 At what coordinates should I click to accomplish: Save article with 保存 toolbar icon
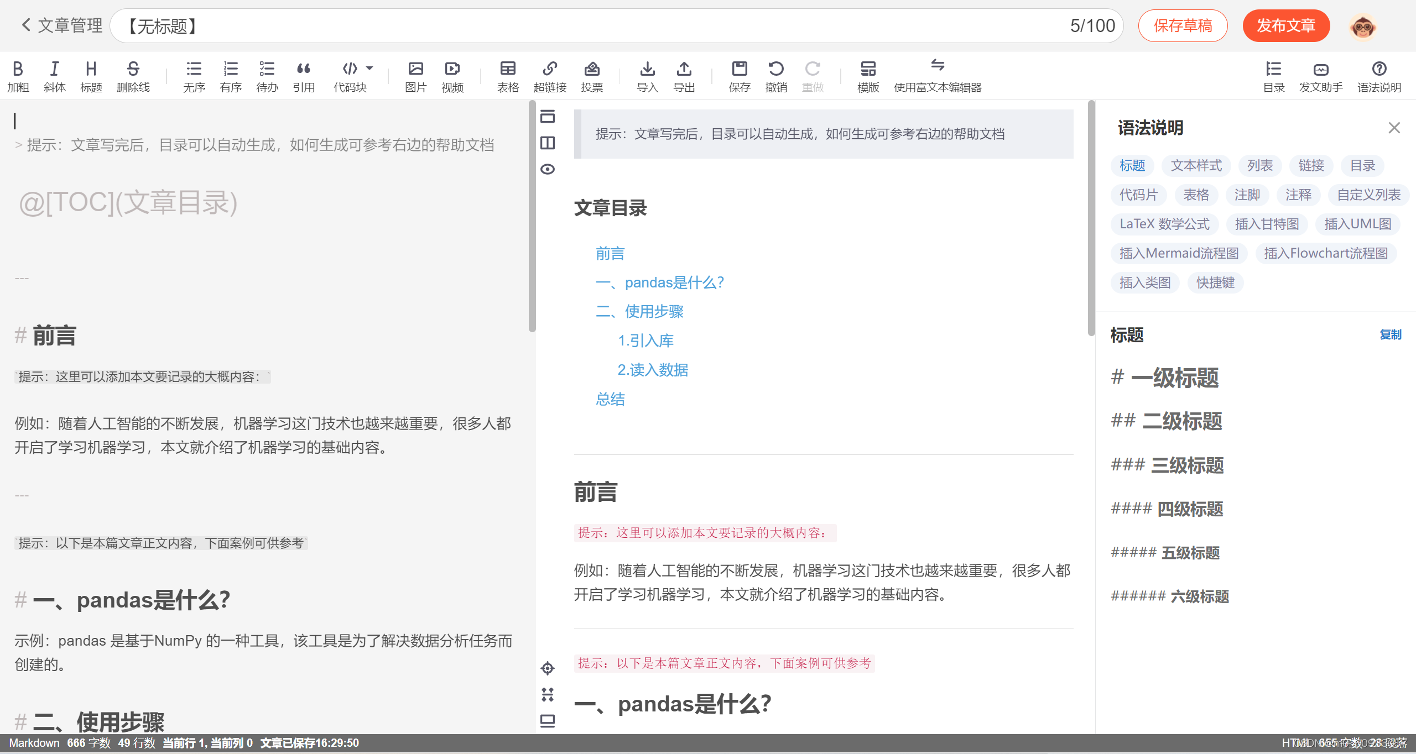(x=740, y=76)
